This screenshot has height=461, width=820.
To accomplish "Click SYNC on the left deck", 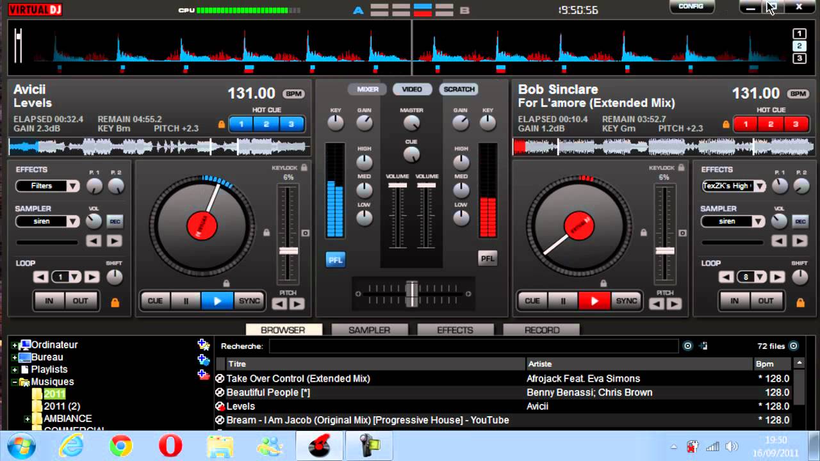I will click(x=249, y=300).
